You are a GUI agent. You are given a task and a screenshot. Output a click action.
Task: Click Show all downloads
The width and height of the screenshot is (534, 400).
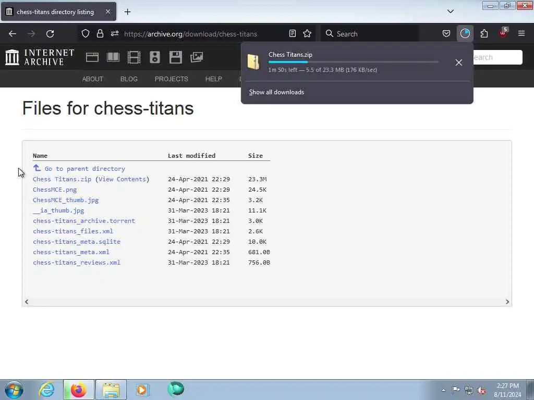click(x=276, y=92)
